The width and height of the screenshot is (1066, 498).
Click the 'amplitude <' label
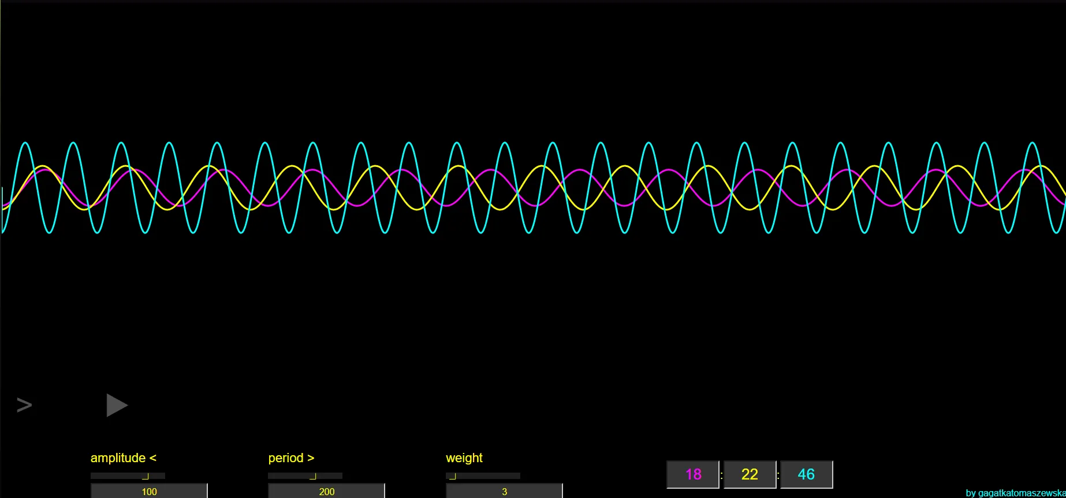point(124,458)
